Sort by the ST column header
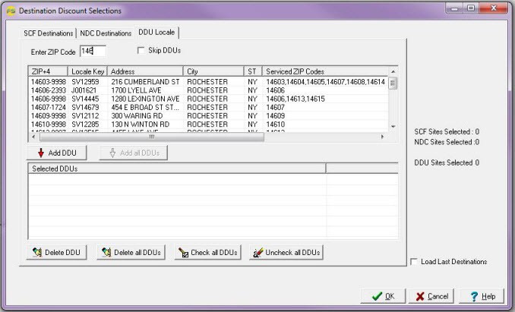This screenshot has width=515, height=312. pyautogui.click(x=253, y=71)
